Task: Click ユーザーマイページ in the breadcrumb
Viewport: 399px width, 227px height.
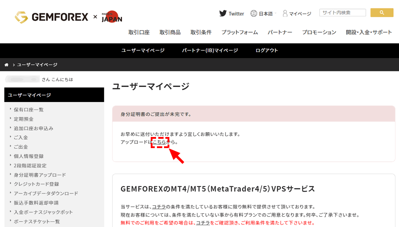Action: (37, 65)
